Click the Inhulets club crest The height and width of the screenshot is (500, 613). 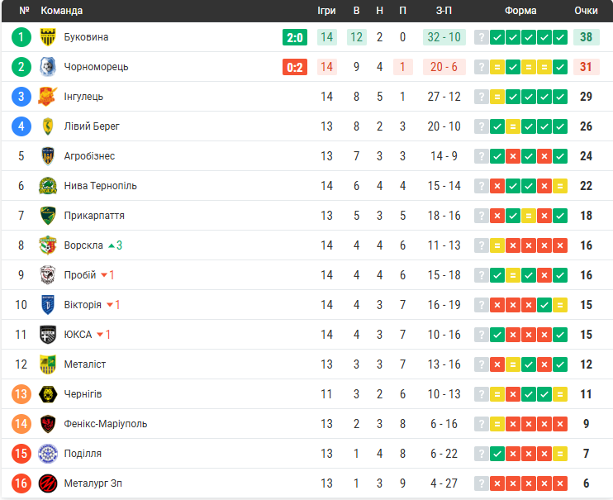coord(47,97)
